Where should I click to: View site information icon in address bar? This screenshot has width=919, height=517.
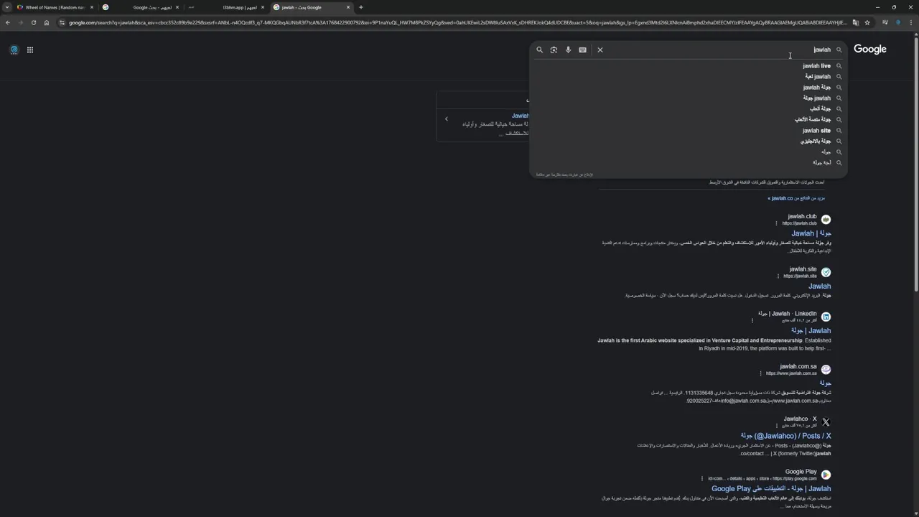tap(62, 22)
